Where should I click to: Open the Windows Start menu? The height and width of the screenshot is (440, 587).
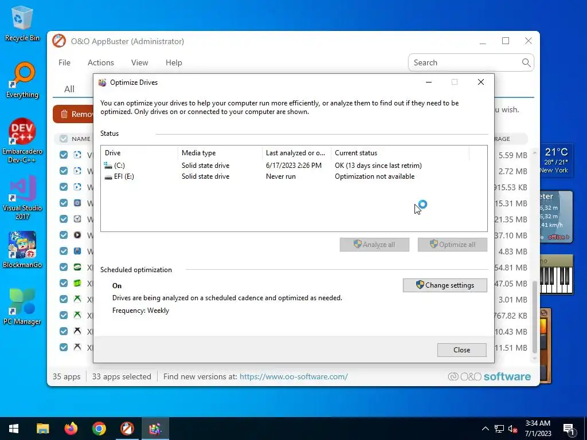coord(14,429)
